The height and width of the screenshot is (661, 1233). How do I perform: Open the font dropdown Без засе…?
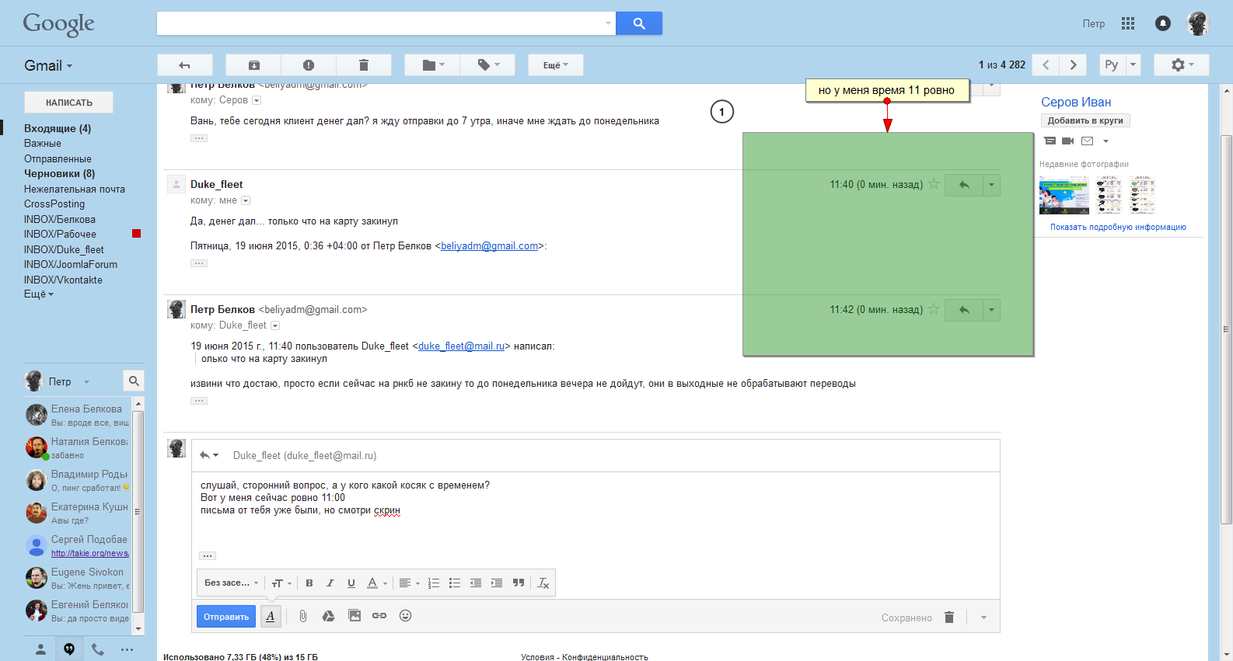point(231,583)
